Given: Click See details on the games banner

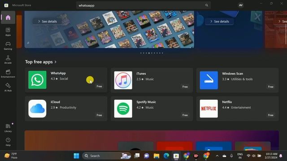Looking at the screenshot, I should pyautogui.click(x=48, y=21).
